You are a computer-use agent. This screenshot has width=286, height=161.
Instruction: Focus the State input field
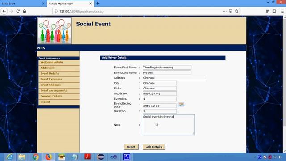click(160, 89)
